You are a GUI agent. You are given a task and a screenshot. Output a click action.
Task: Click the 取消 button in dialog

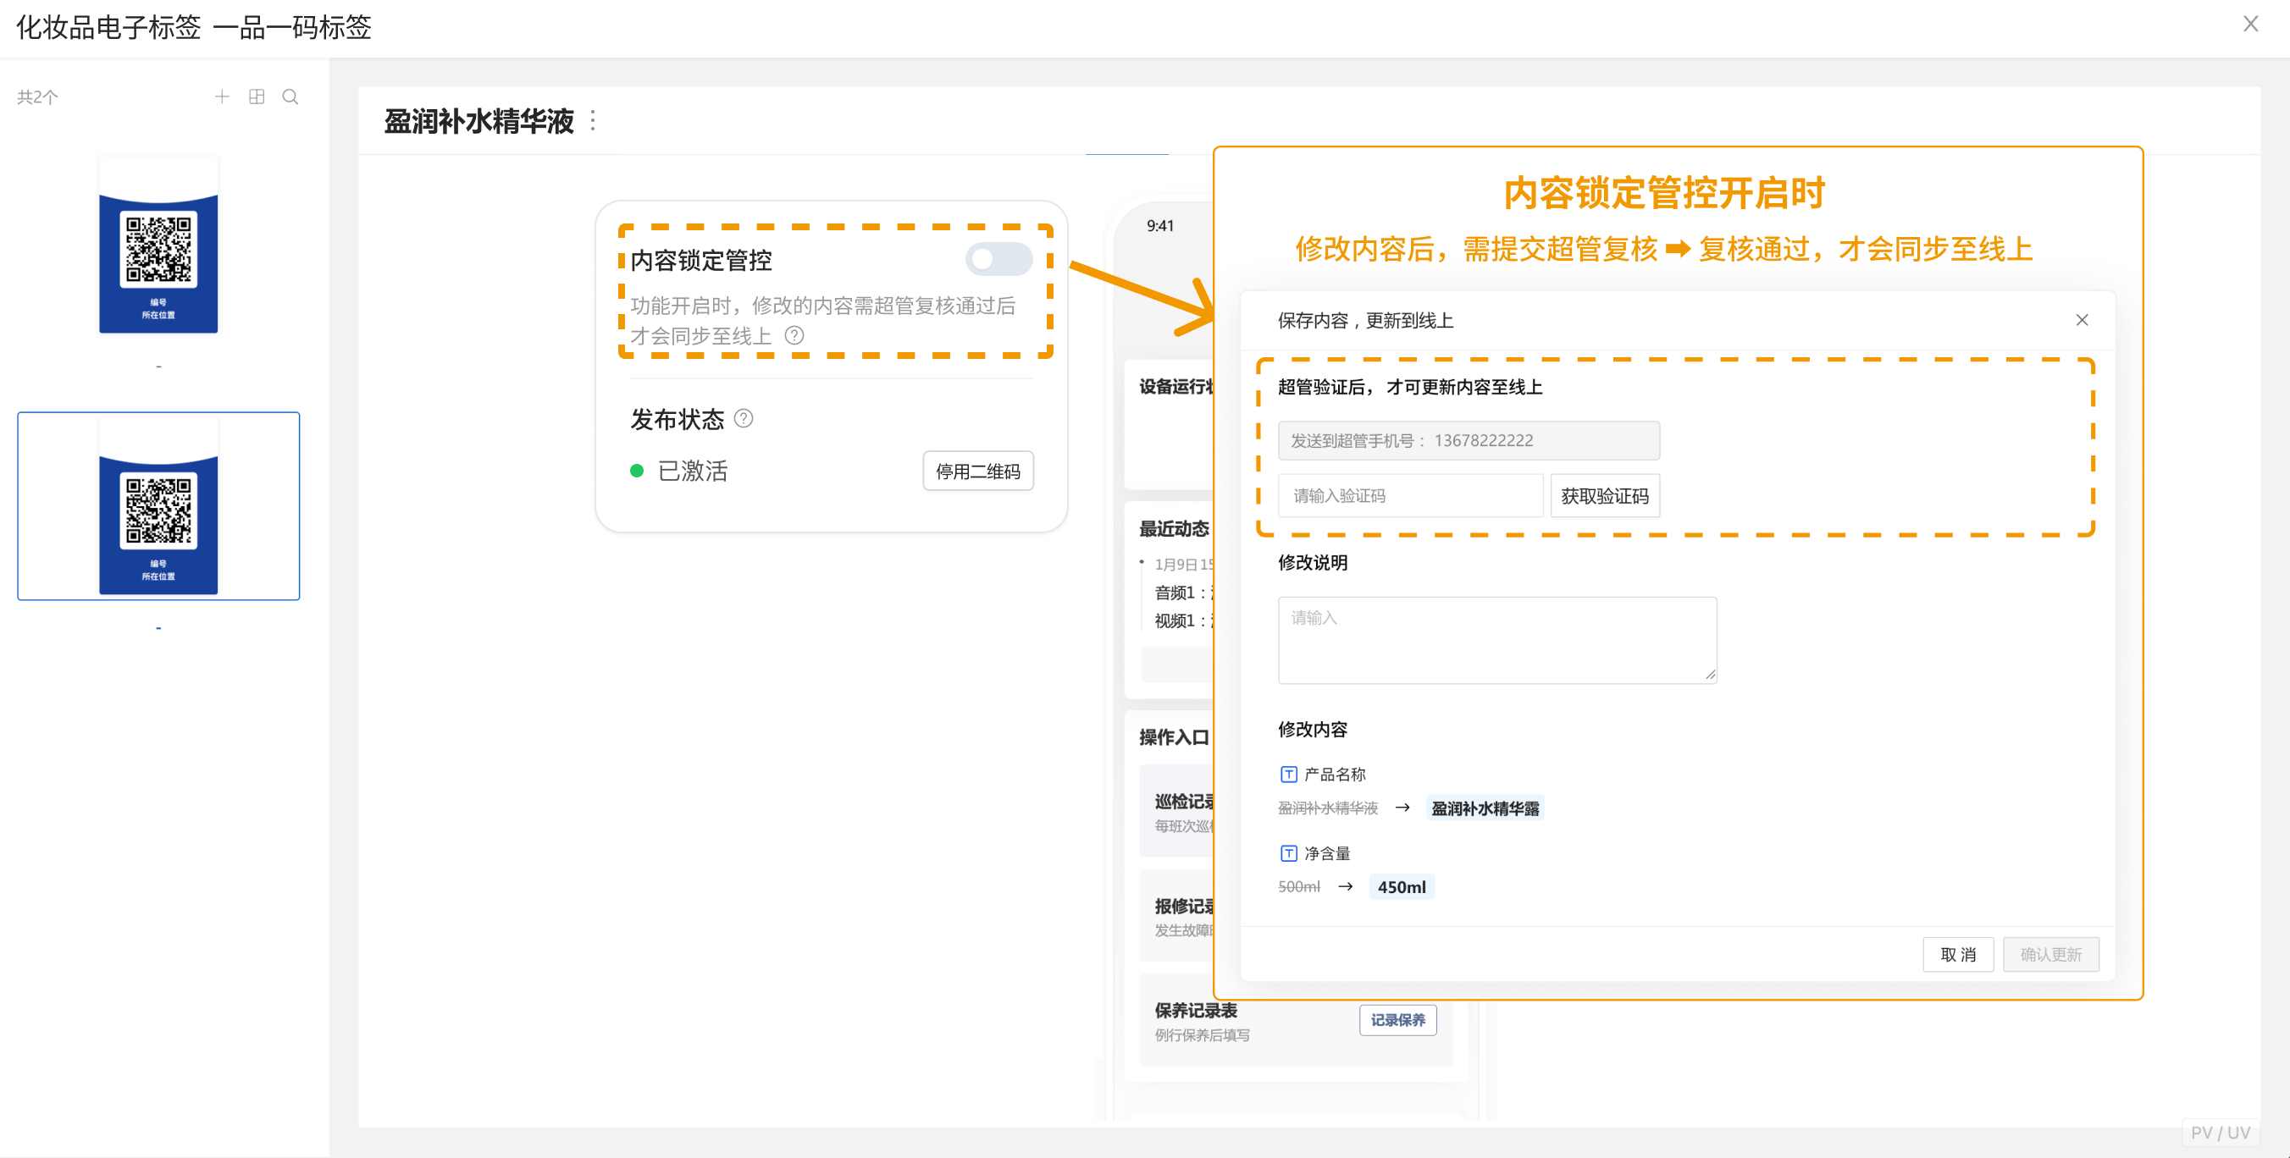[1956, 955]
